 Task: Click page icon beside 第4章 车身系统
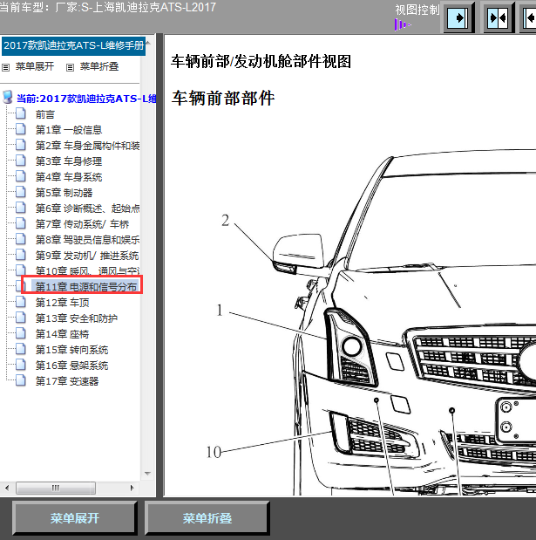coord(21,176)
